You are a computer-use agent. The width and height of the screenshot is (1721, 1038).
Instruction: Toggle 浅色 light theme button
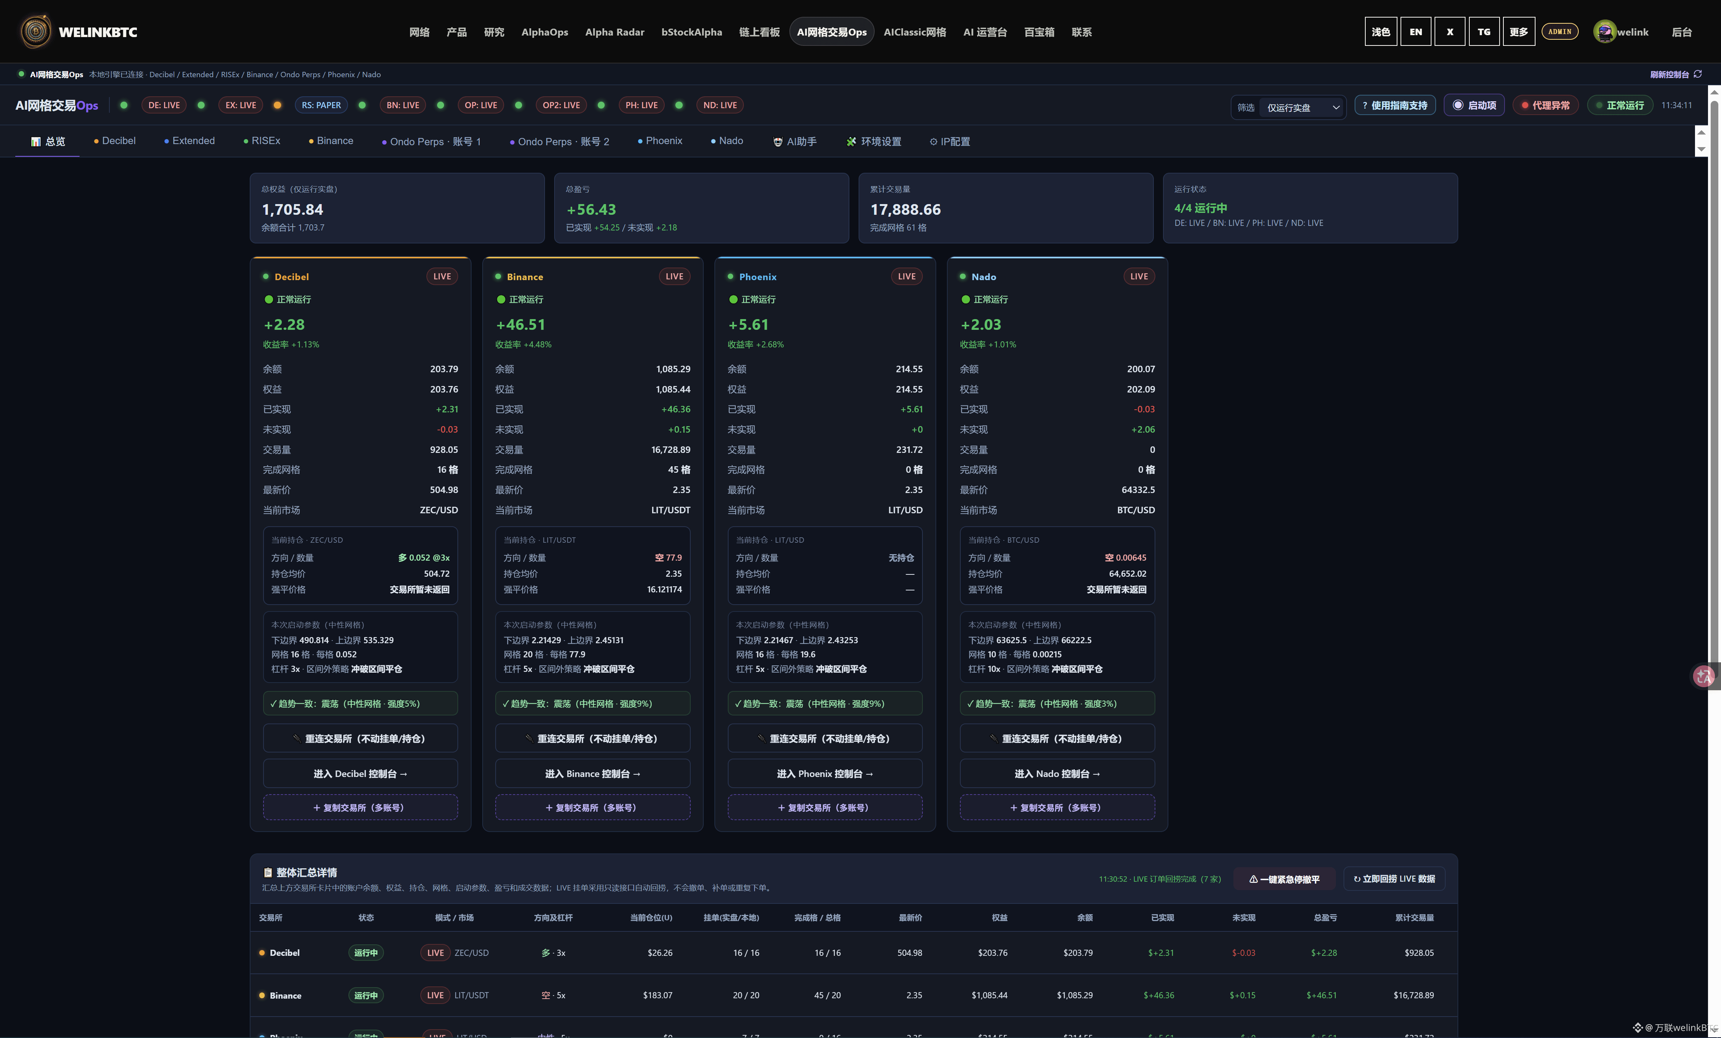(1380, 31)
